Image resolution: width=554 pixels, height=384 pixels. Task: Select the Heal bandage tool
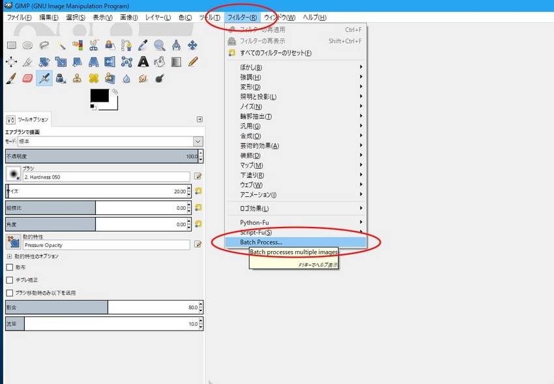(94, 78)
